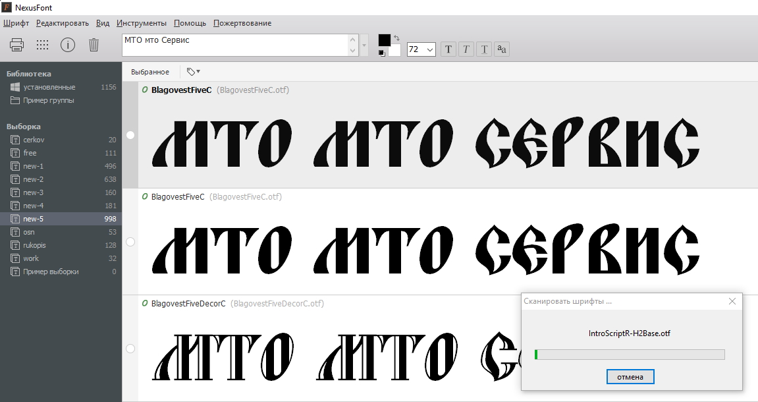Click OpenType icon beside BlagovestFiveDecorC
This screenshot has height=402, width=758.
point(144,303)
